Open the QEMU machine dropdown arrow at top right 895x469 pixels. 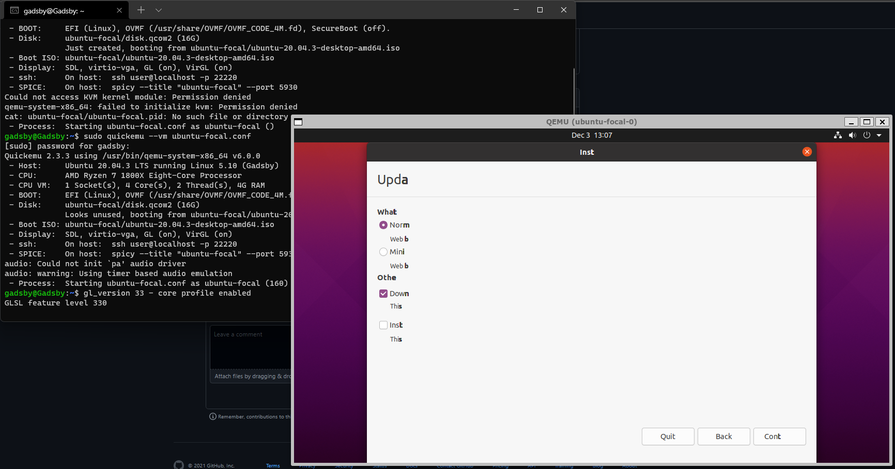(x=879, y=135)
